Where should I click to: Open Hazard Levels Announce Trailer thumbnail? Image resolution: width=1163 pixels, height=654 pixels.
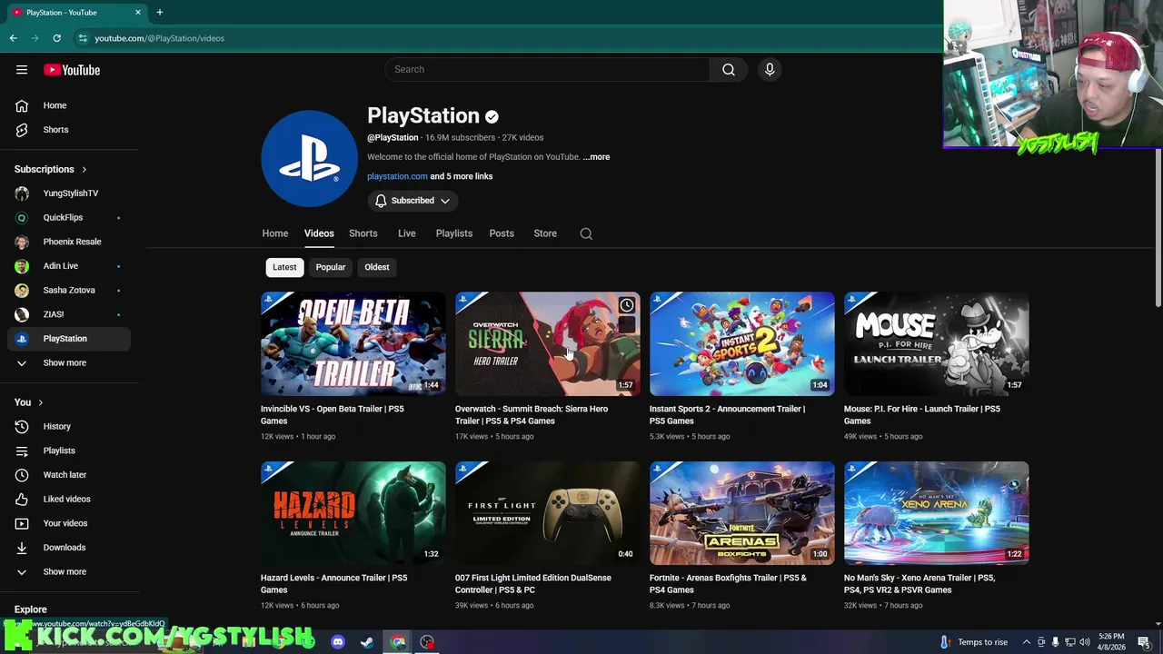pos(353,513)
